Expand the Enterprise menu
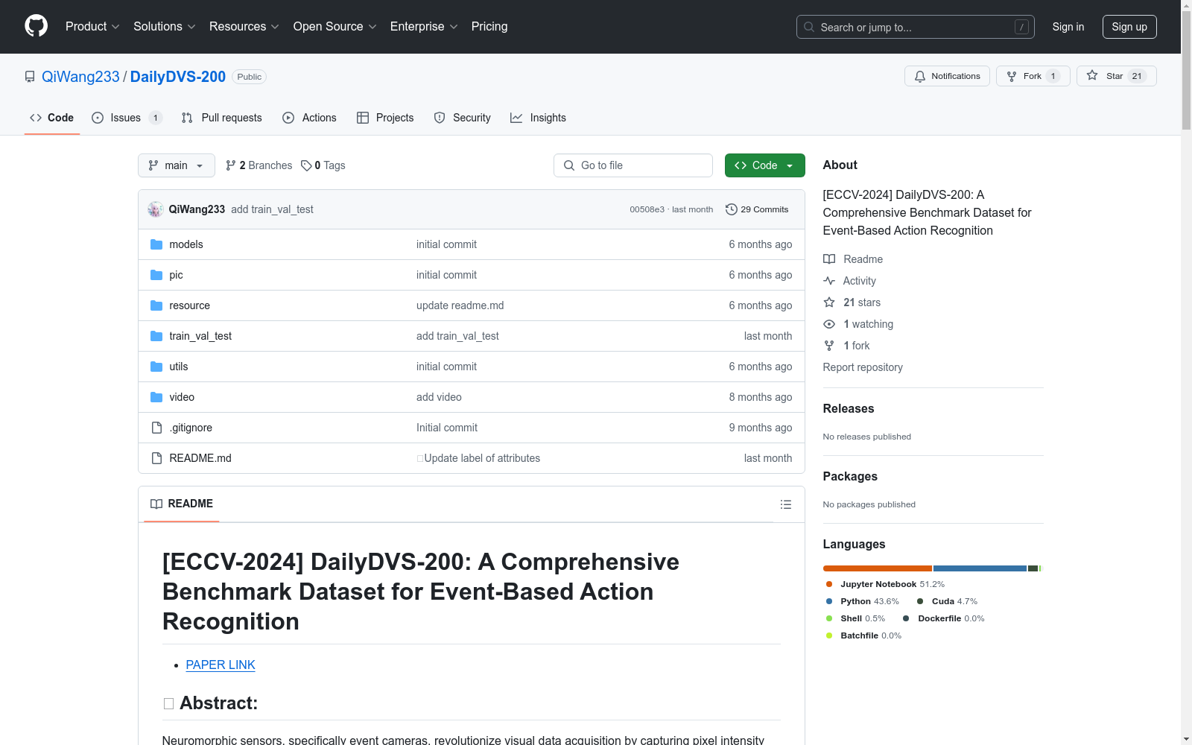The image size is (1192, 745). tap(424, 26)
